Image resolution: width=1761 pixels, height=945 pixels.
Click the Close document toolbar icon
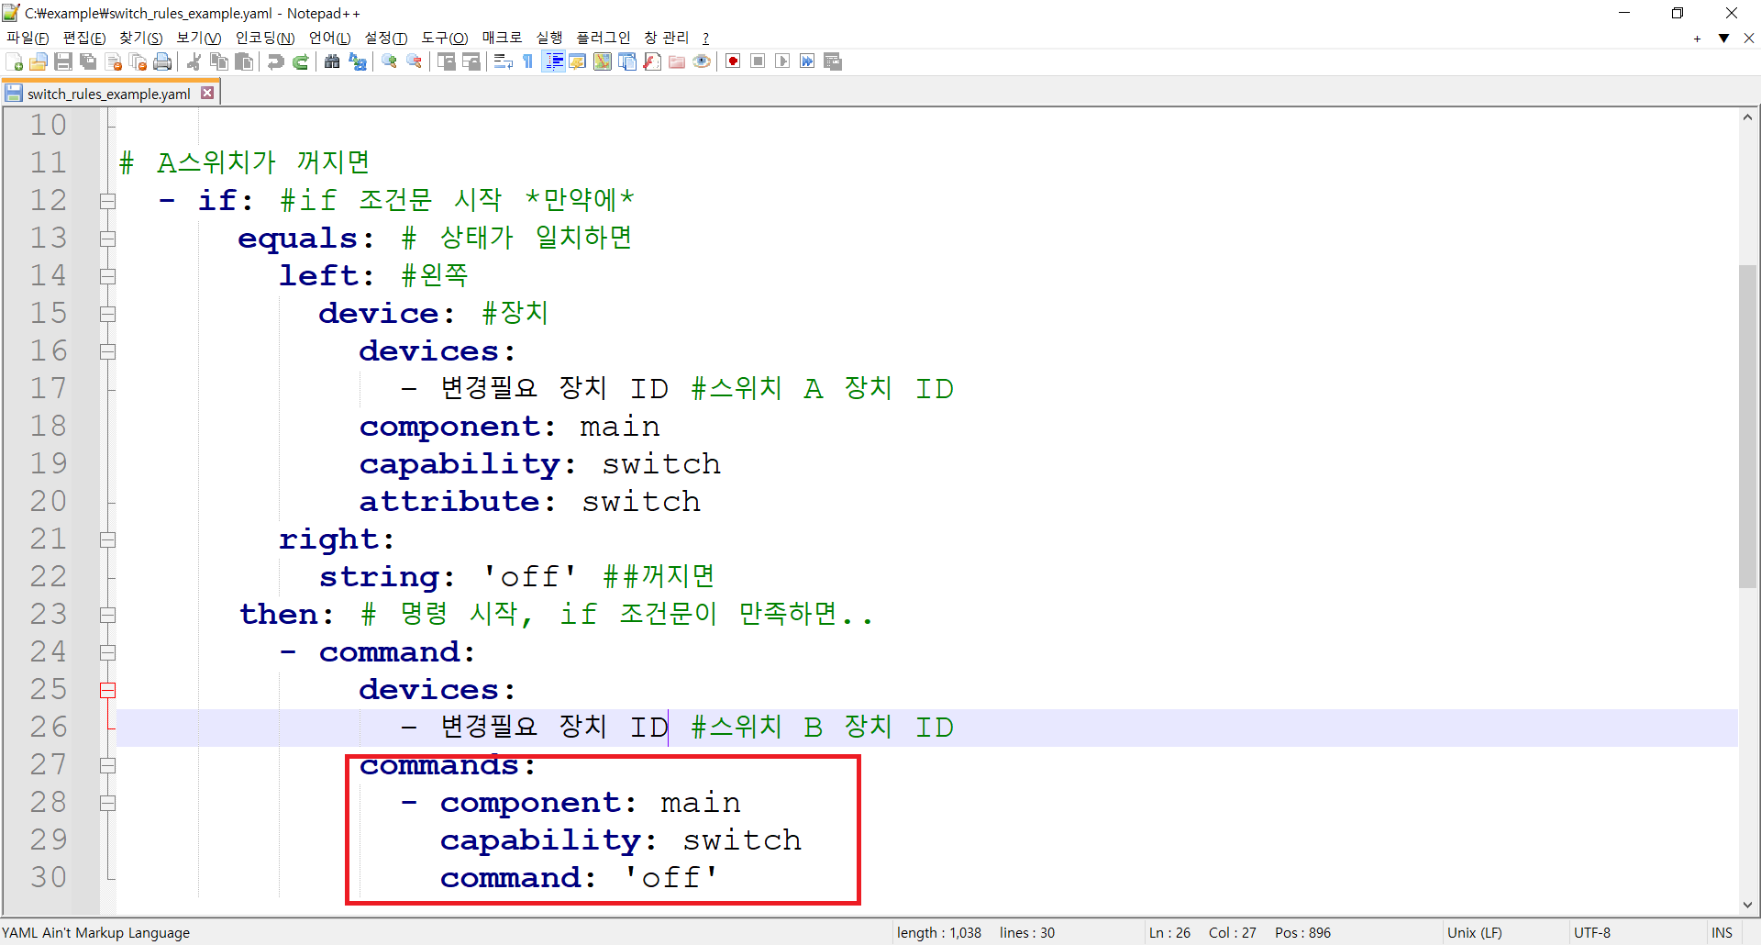click(x=114, y=61)
